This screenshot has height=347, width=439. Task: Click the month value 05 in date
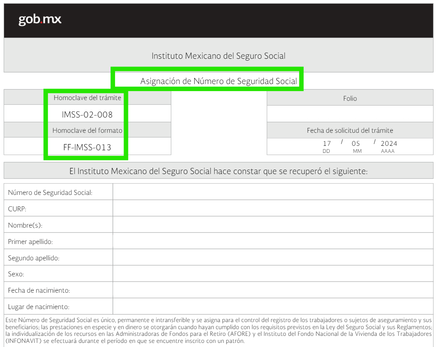click(x=356, y=144)
